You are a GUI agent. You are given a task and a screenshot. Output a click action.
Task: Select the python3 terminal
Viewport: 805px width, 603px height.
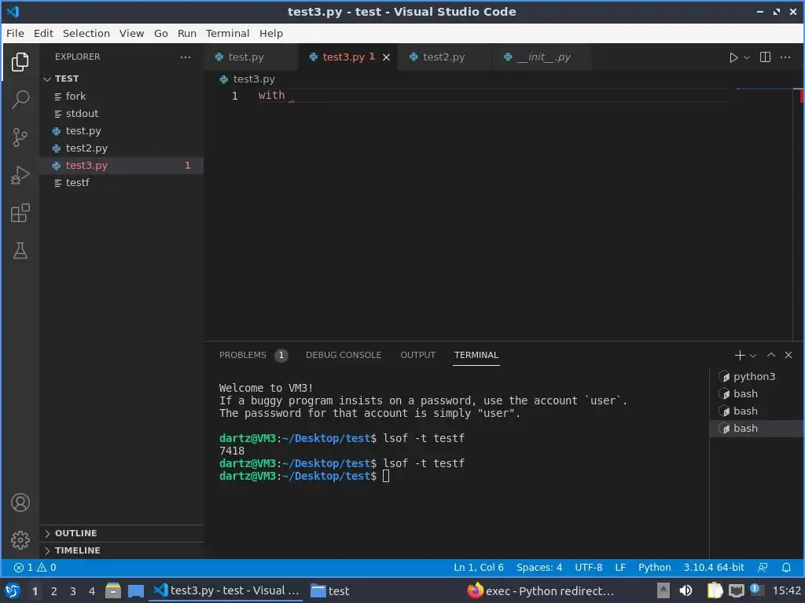(757, 376)
